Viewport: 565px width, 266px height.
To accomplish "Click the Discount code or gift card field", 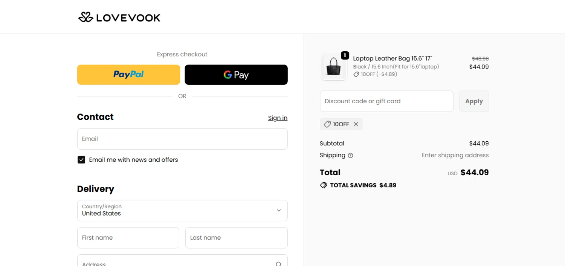I will point(386,101).
